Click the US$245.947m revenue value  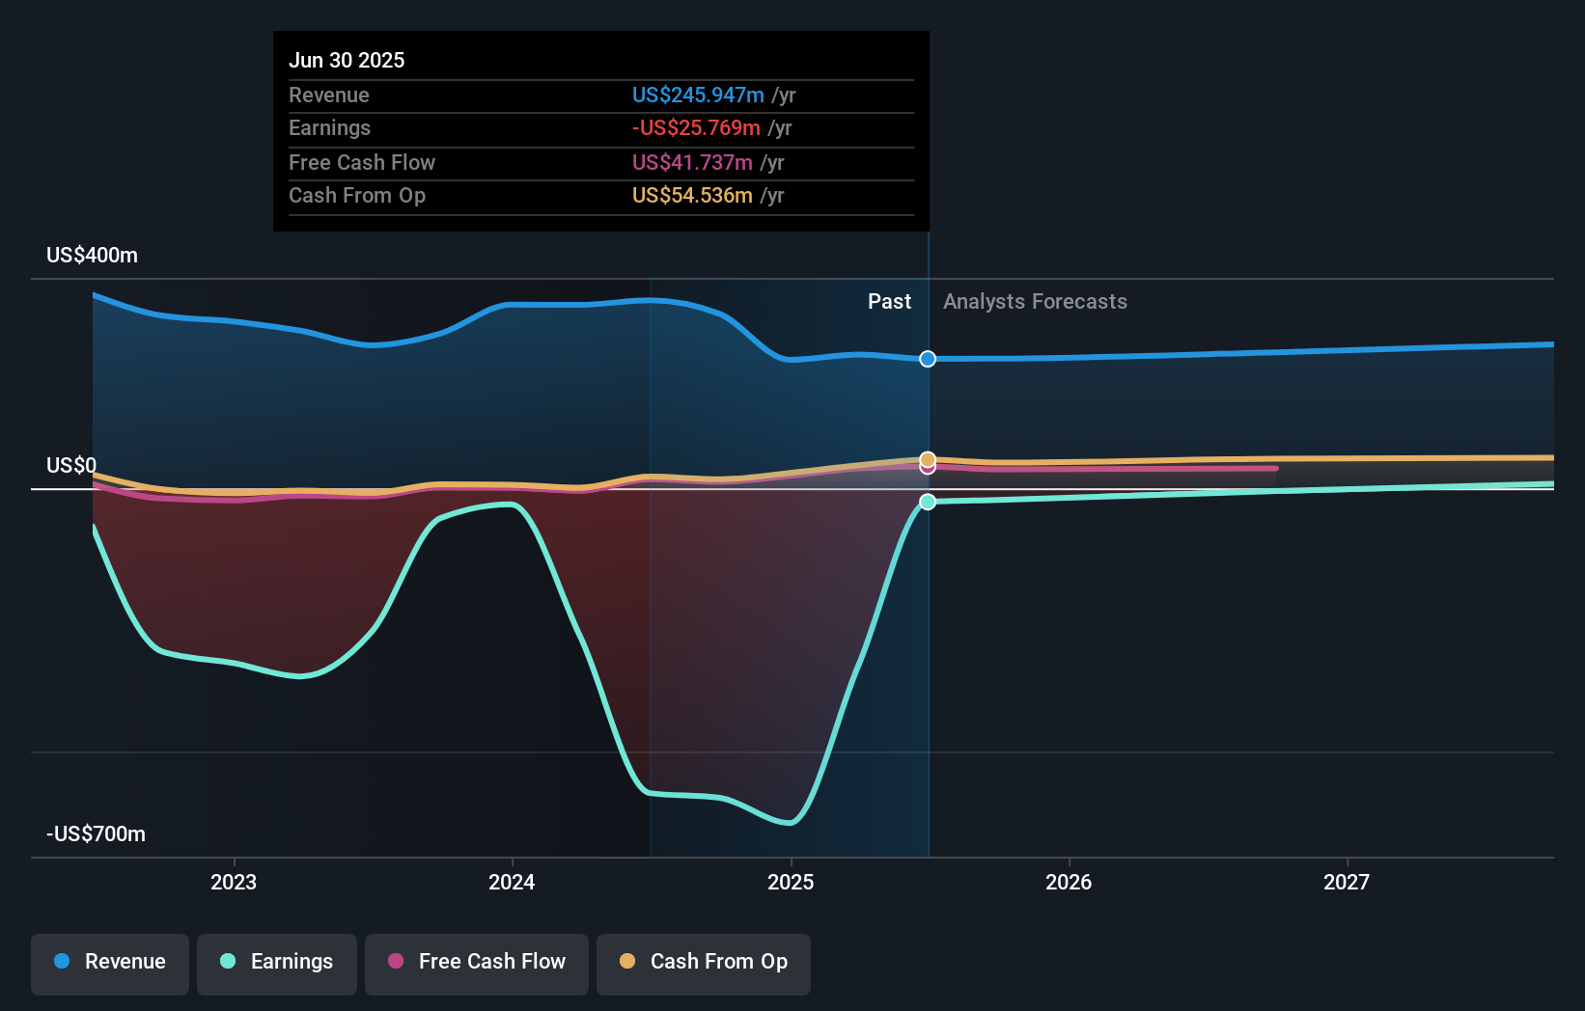coord(698,95)
